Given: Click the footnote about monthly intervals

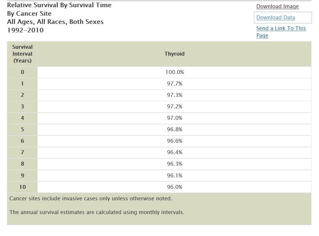Looking at the screenshot, I should pyautogui.click(x=97, y=212).
